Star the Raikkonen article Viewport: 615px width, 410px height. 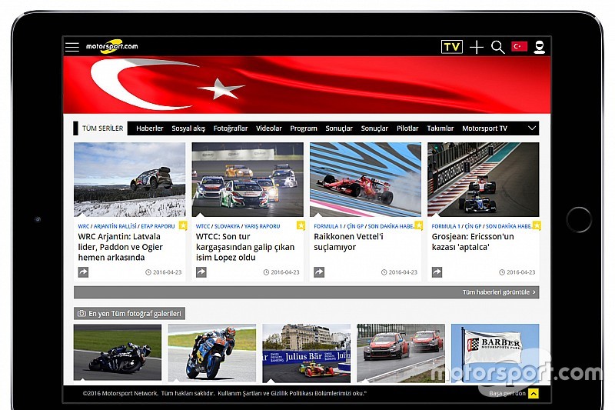[419, 225]
